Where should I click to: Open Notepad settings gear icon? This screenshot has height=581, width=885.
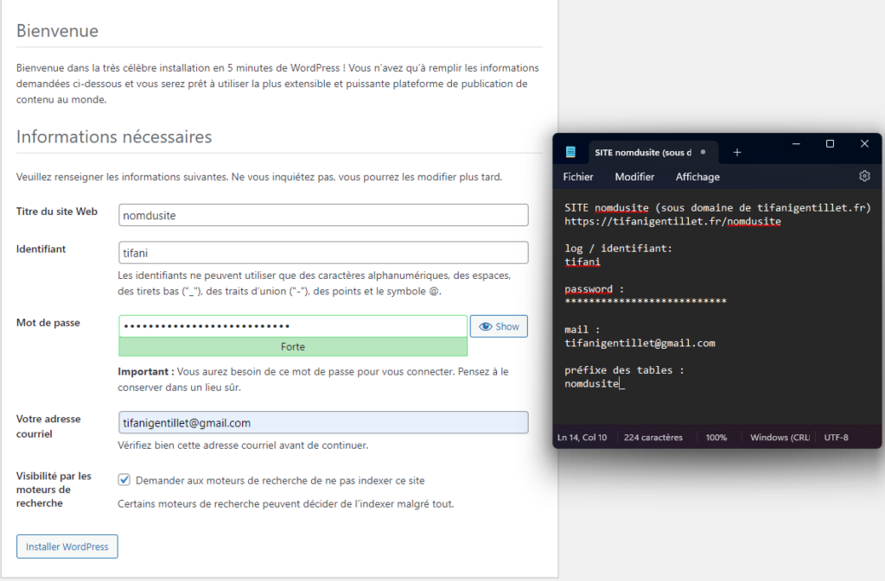coord(864,176)
